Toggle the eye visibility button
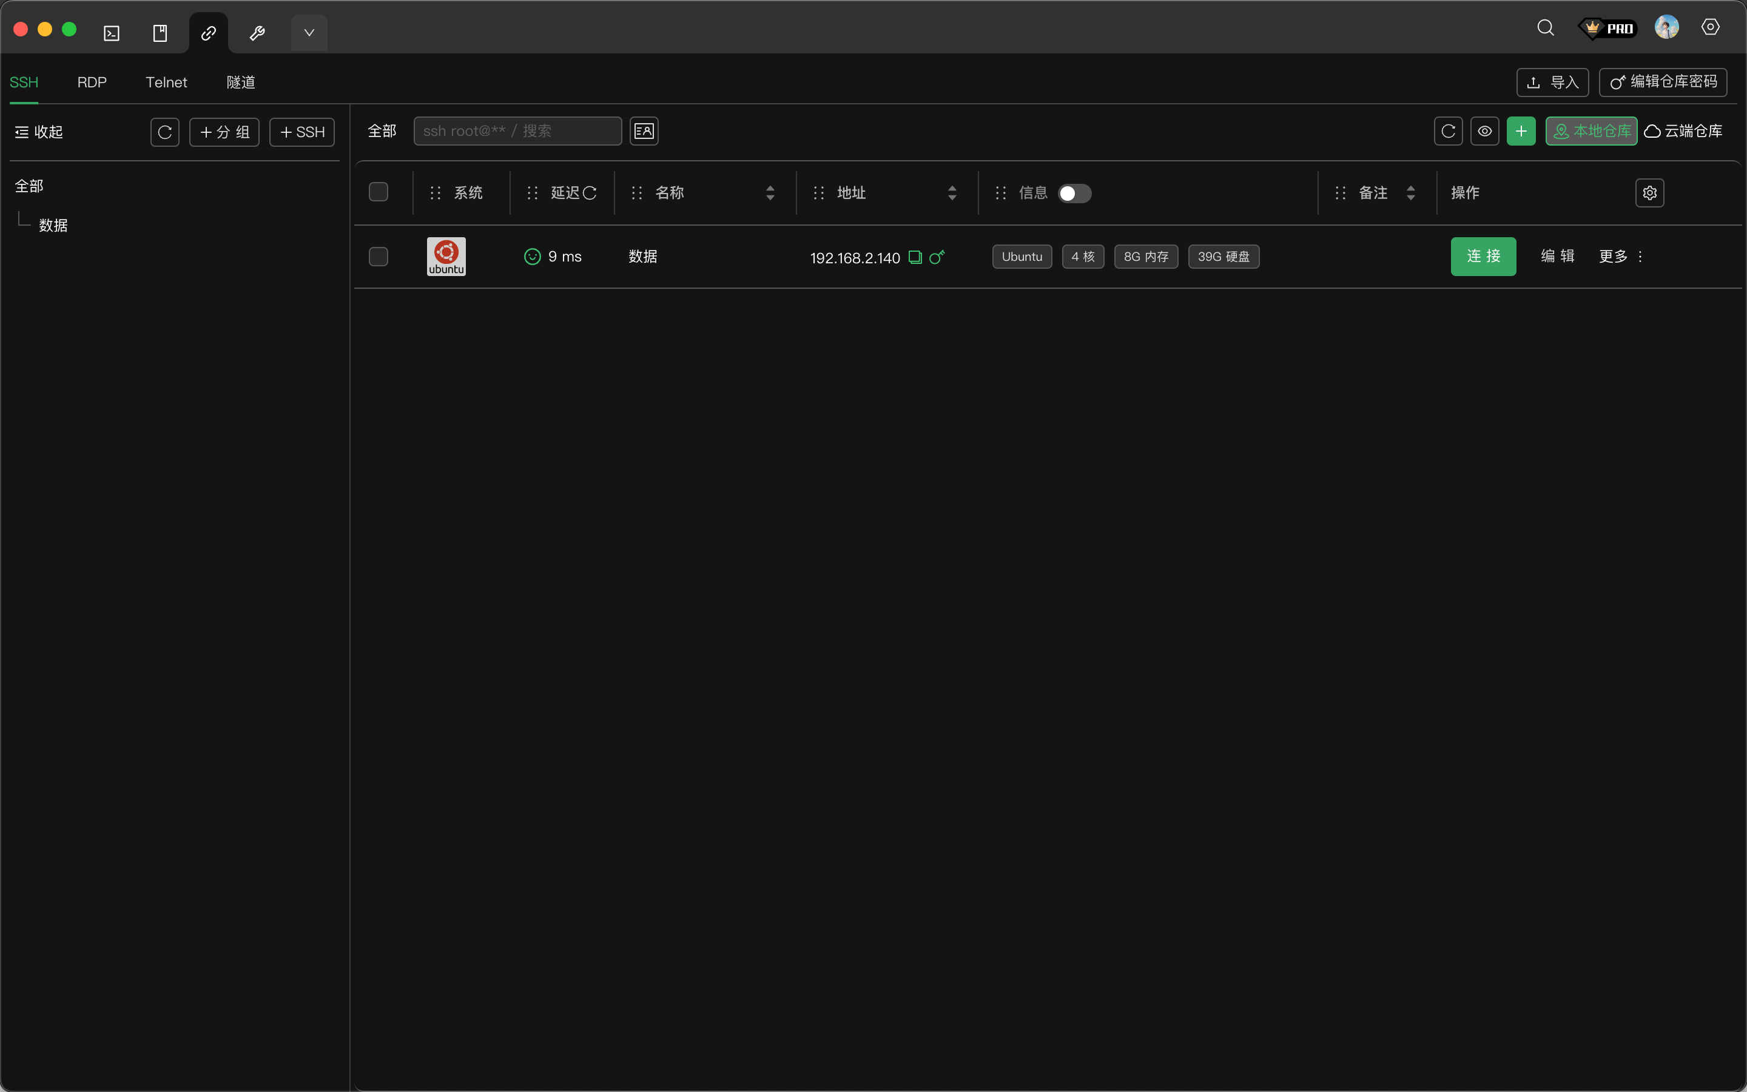The width and height of the screenshot is (1747, 1092). (x=1484, y=132)
